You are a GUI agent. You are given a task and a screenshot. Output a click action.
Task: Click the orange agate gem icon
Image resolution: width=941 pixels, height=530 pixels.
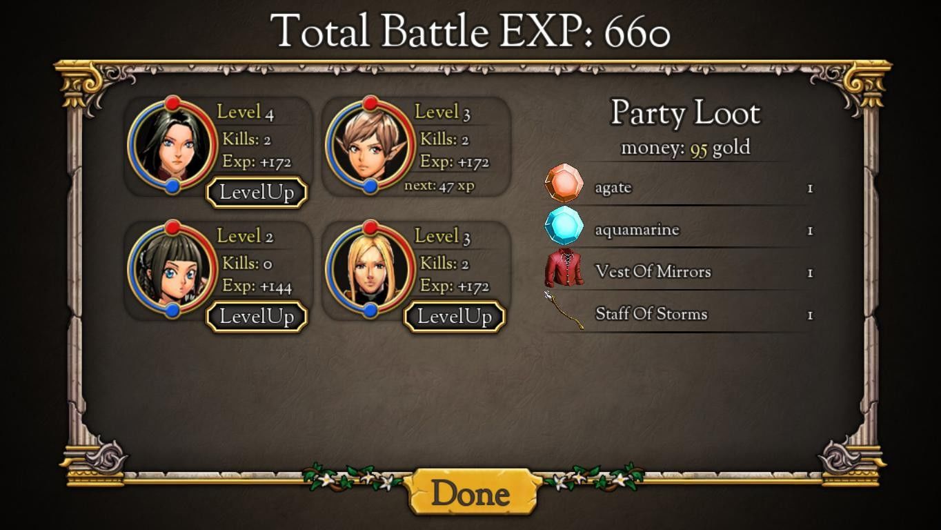564,184
